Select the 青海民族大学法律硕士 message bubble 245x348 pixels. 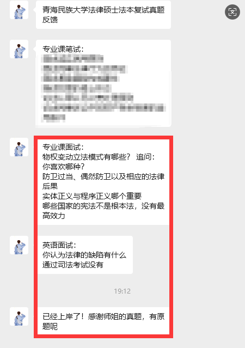(103, 15)
